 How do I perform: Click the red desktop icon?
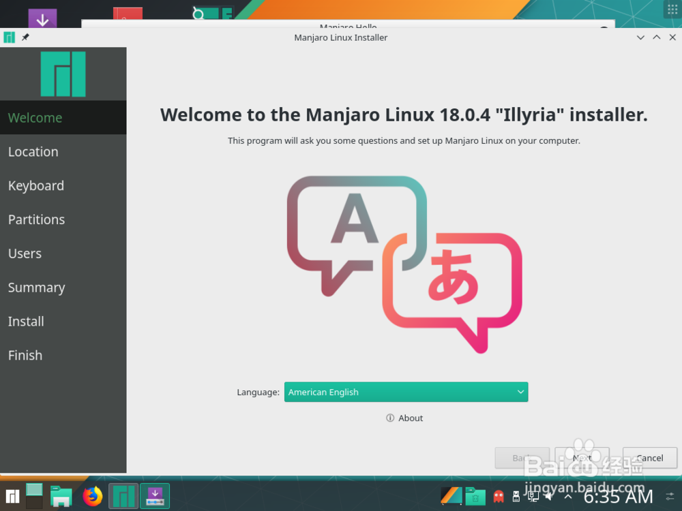point(128,14)
